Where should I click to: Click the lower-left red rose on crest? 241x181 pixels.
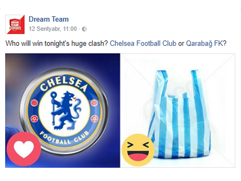(x=34, y=119)
